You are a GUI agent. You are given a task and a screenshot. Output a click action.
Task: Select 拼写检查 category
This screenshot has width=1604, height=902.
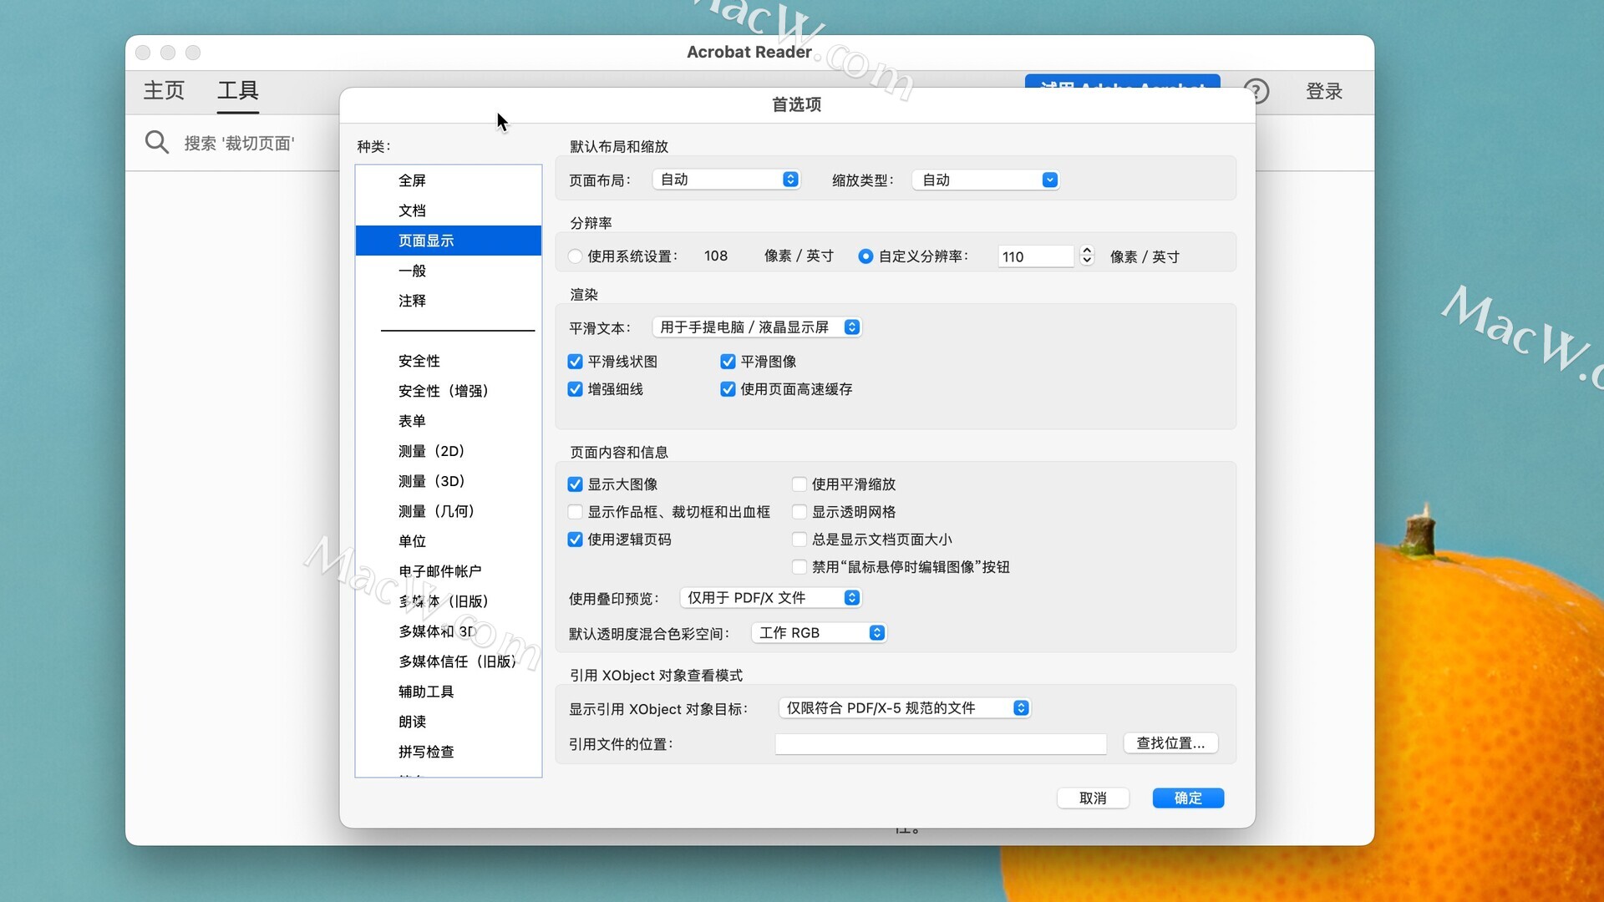point(449,752)
